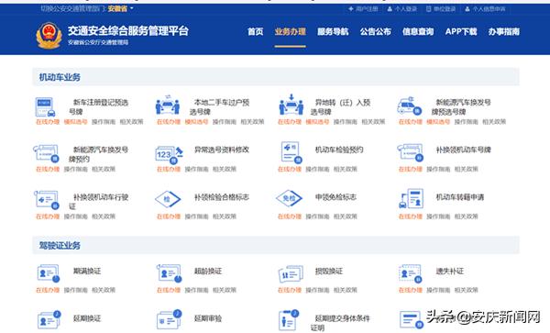Open 操作指南 under 本地二手车过户预选号牌
Image resolution: width=550 pixels, height=333 pixels.
pos(225,122)
